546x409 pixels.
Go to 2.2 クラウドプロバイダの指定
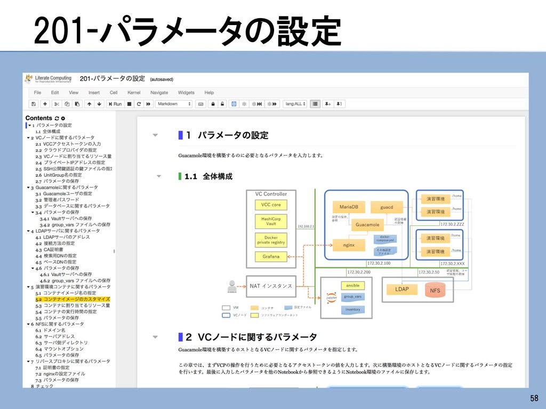pyautogui.click(x=66, y=150)
